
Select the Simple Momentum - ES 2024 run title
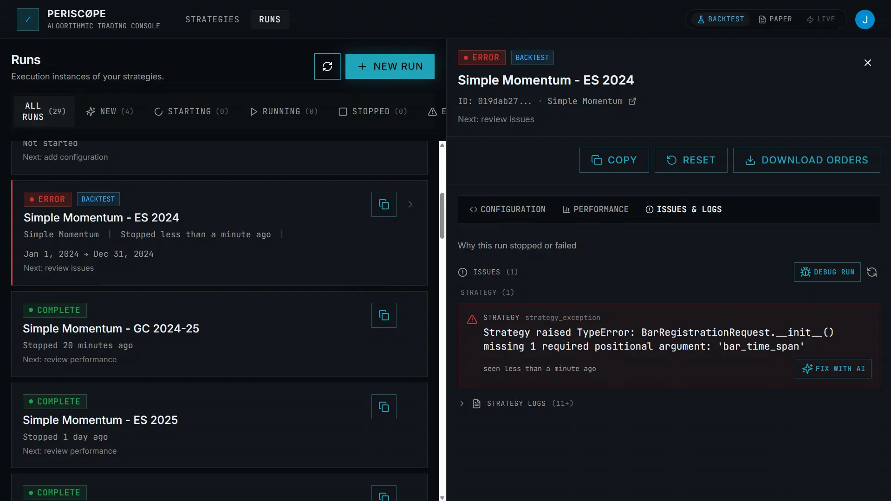coord(101,218)
